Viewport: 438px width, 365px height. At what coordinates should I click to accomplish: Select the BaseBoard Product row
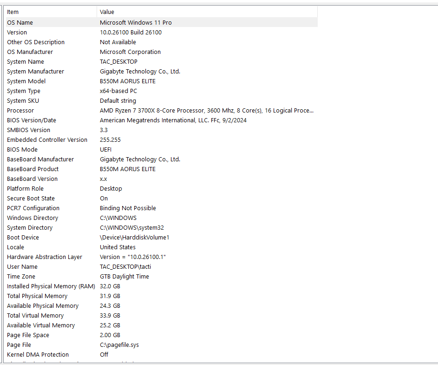click(162, 169)
